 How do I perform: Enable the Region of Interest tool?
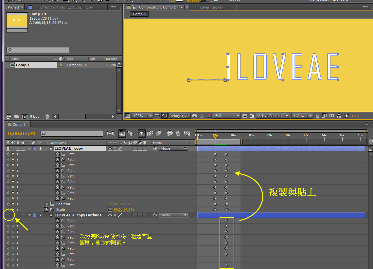click(244, 116)
